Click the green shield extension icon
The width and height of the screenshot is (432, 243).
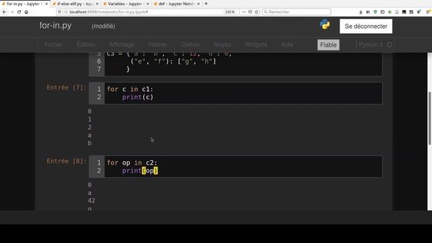pyautogui.click(x=375, y=12)
